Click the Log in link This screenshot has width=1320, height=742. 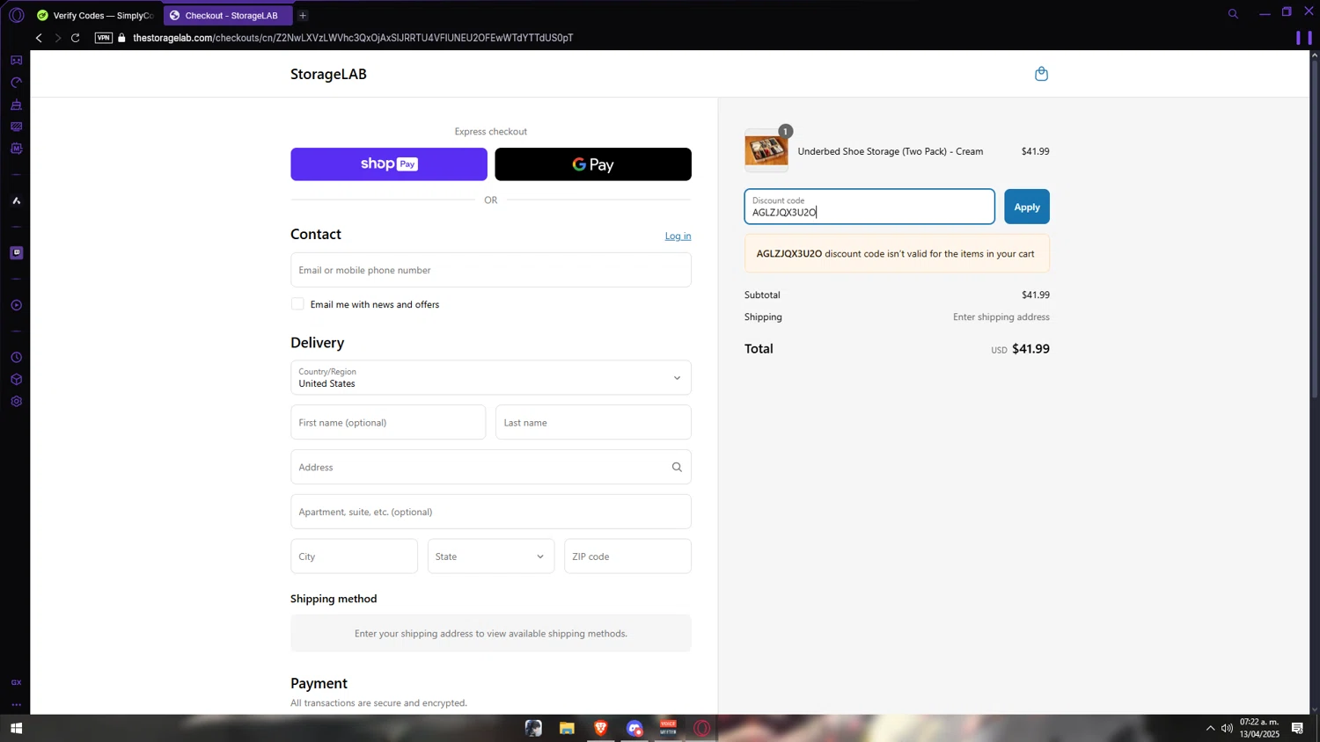(x=678, y=236)
